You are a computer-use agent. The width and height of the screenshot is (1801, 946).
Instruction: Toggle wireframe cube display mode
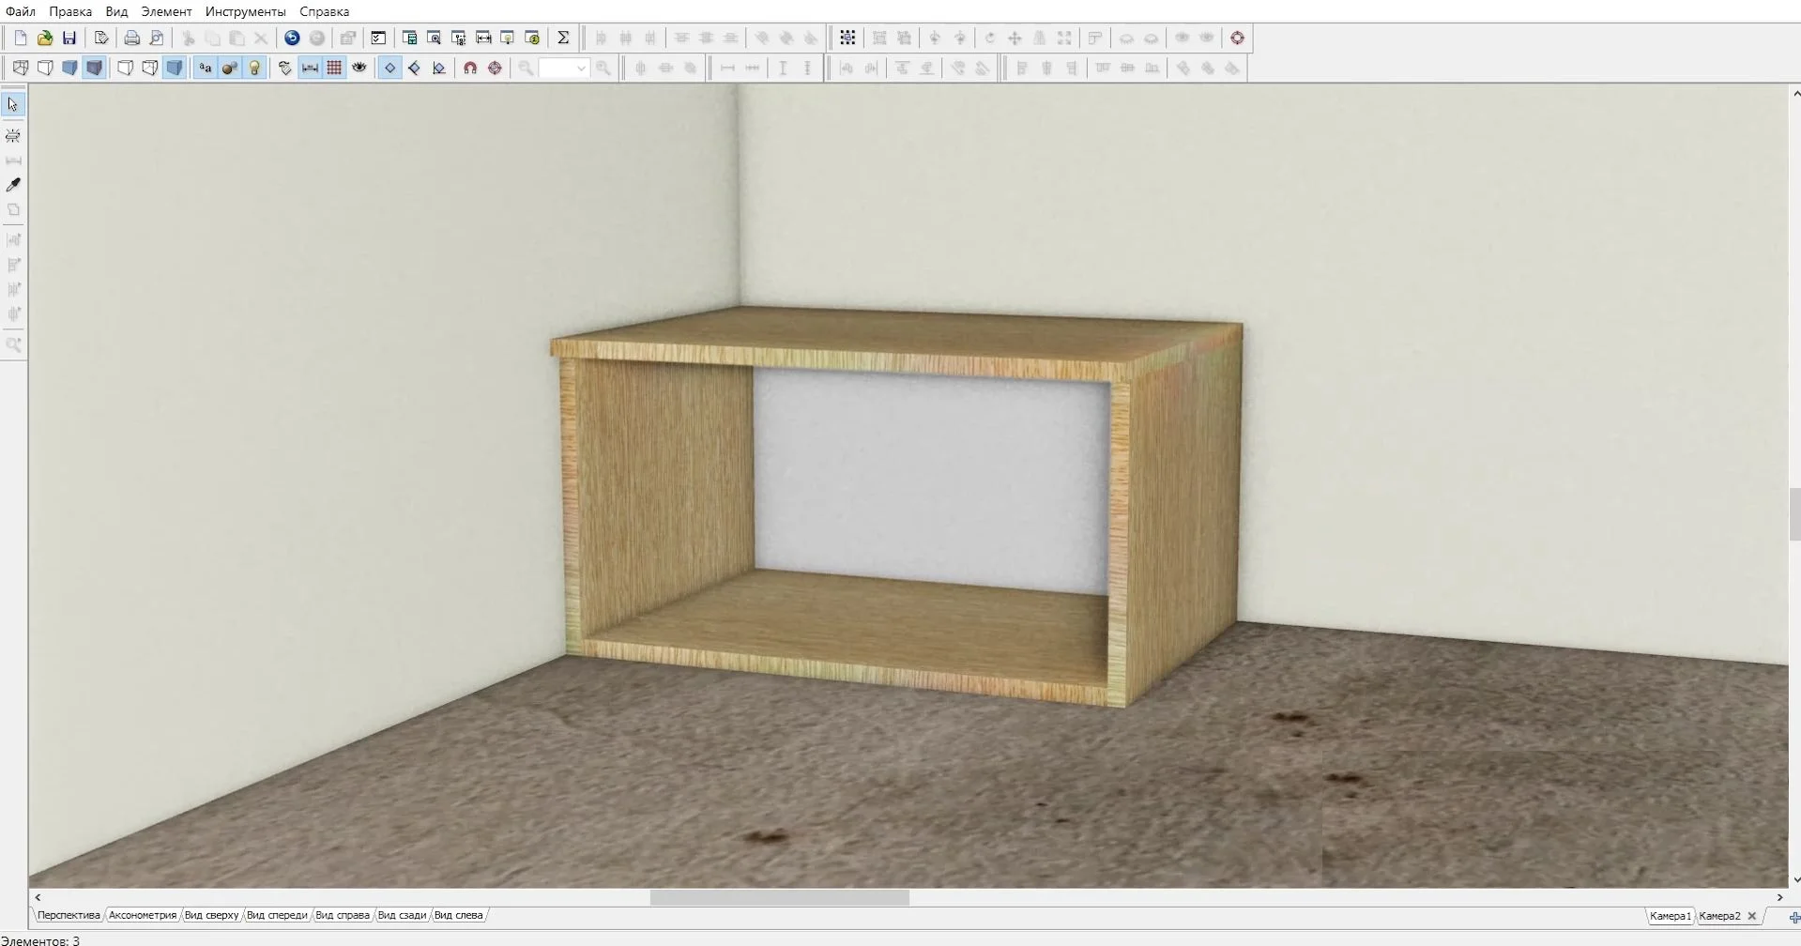click(x=21, y=69)
